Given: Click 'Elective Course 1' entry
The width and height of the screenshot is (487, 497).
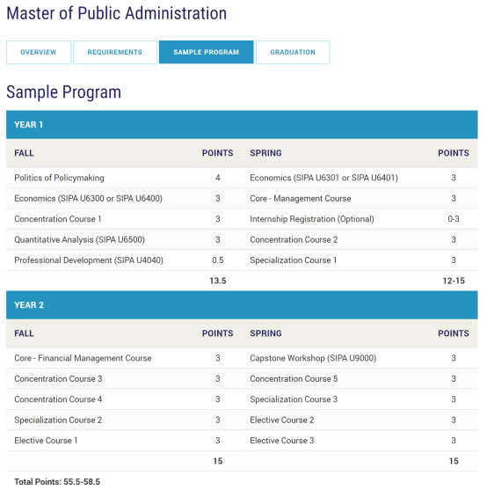Looking at the screenshot, I should coord(46,441).
